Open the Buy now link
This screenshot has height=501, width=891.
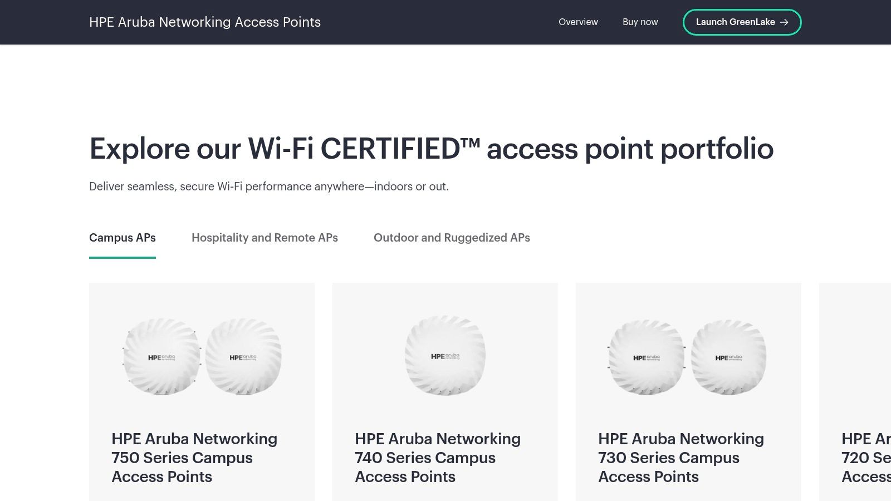[640, 22]
